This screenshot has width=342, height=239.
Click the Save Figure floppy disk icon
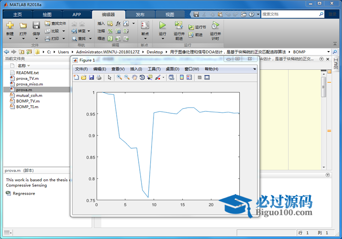click(91, 77)
